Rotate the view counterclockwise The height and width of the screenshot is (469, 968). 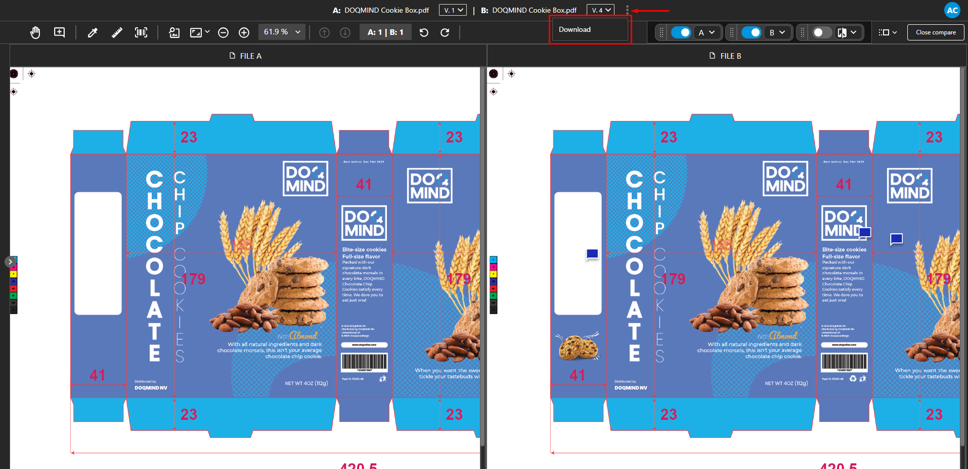pos(424,32)
